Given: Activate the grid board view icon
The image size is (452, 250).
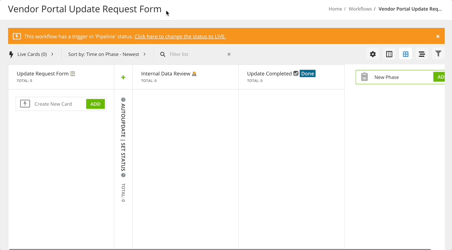Looking at the screenshot, I should pos(405,54).
